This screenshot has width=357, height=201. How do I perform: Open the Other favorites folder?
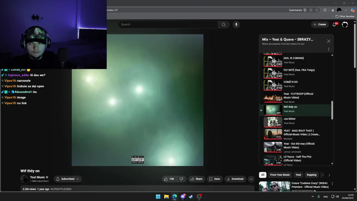click(345, 16)
